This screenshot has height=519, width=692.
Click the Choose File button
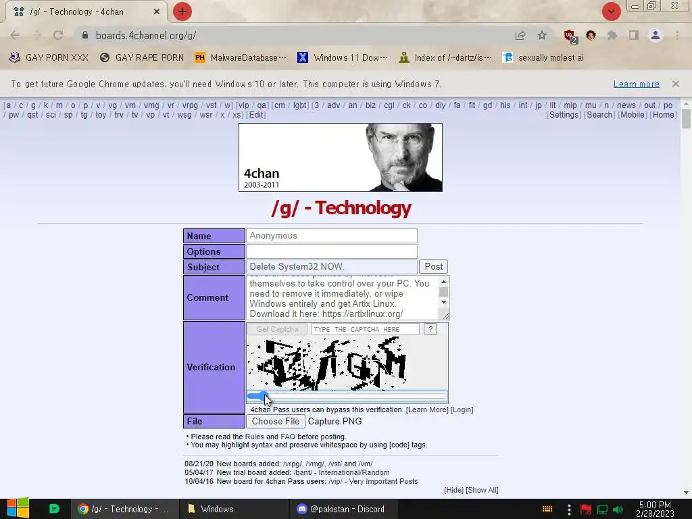click(x=276, y=422)
